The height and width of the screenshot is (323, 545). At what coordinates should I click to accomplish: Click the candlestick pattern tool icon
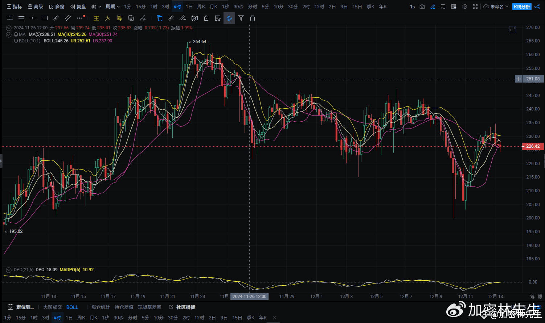[x=195, y=18]
